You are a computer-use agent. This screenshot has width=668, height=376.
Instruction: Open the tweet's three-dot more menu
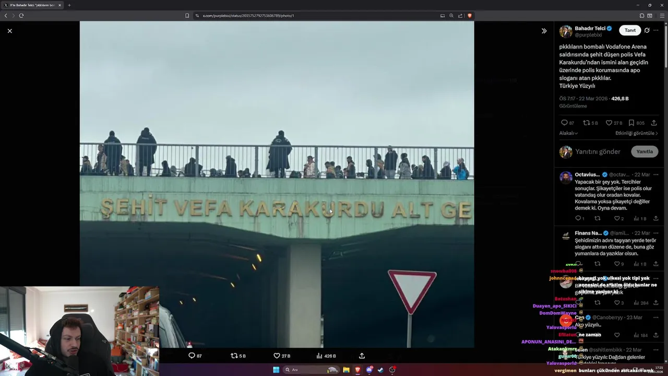click(656, 30)
